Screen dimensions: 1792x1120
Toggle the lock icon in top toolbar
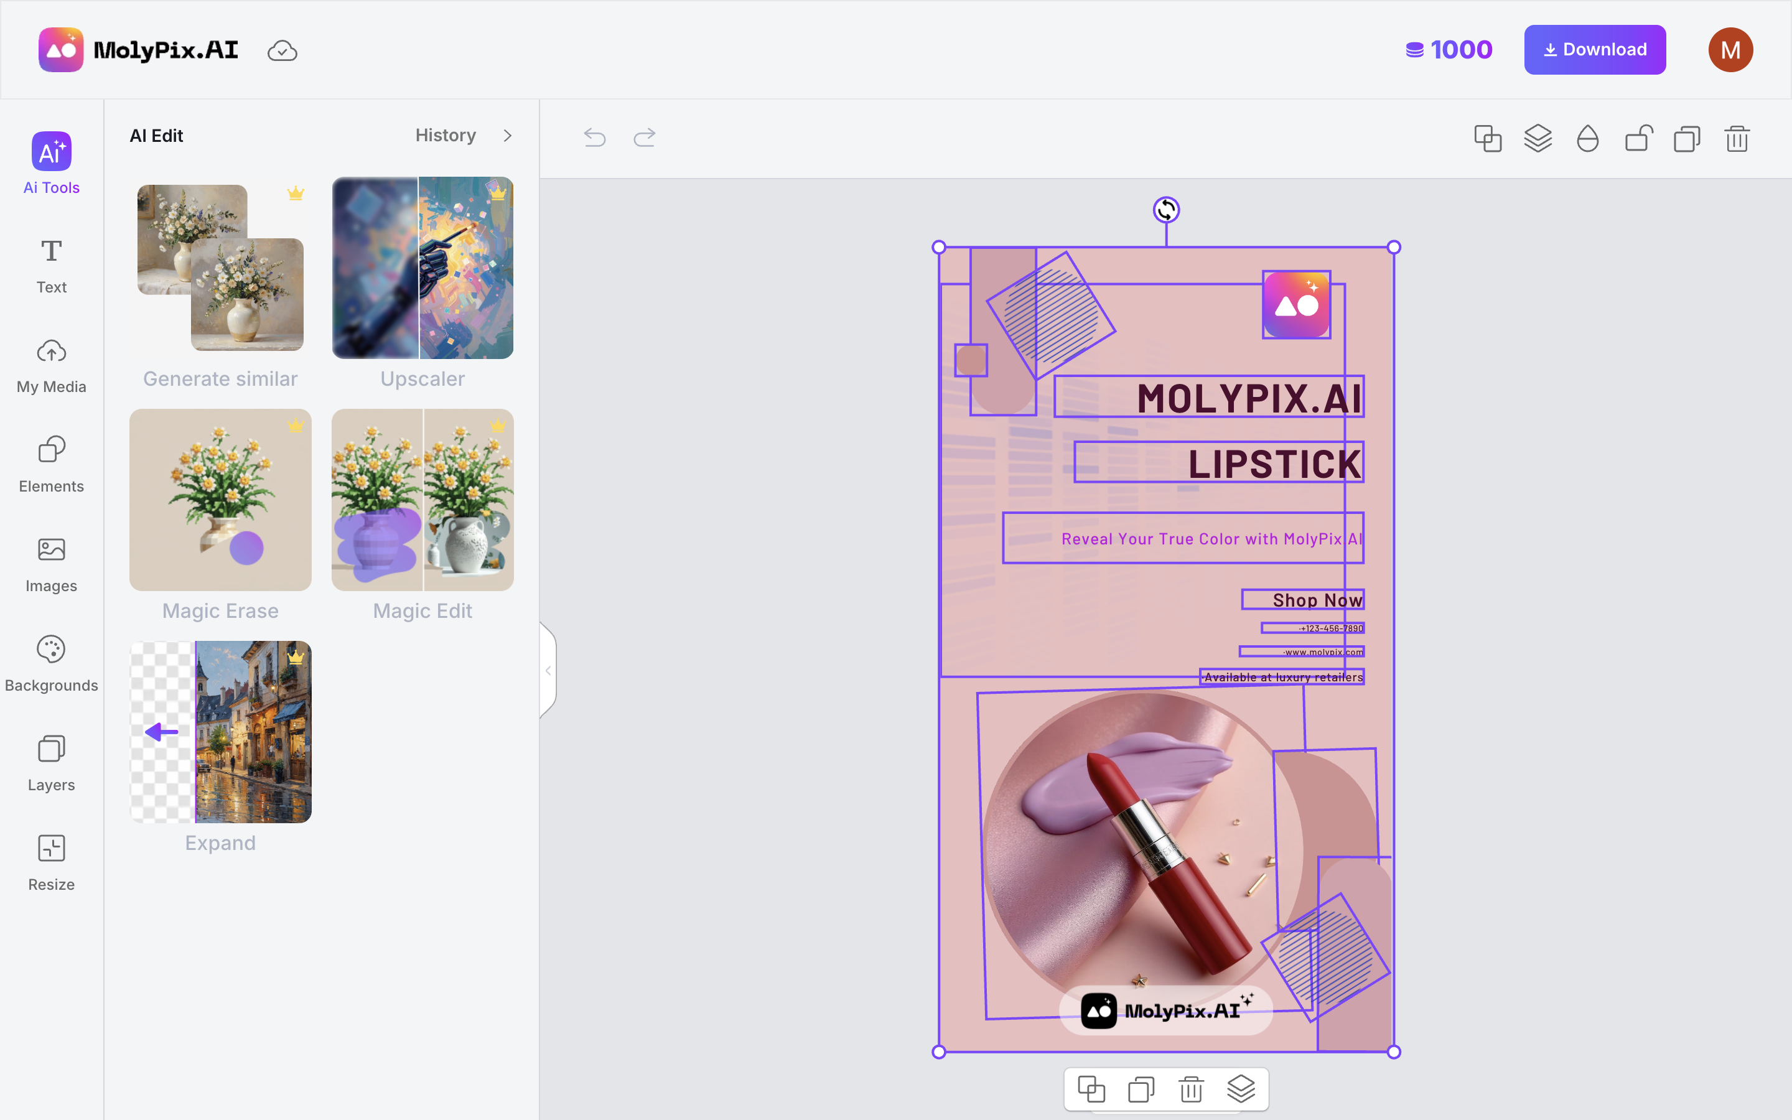tap(1638, 139)
